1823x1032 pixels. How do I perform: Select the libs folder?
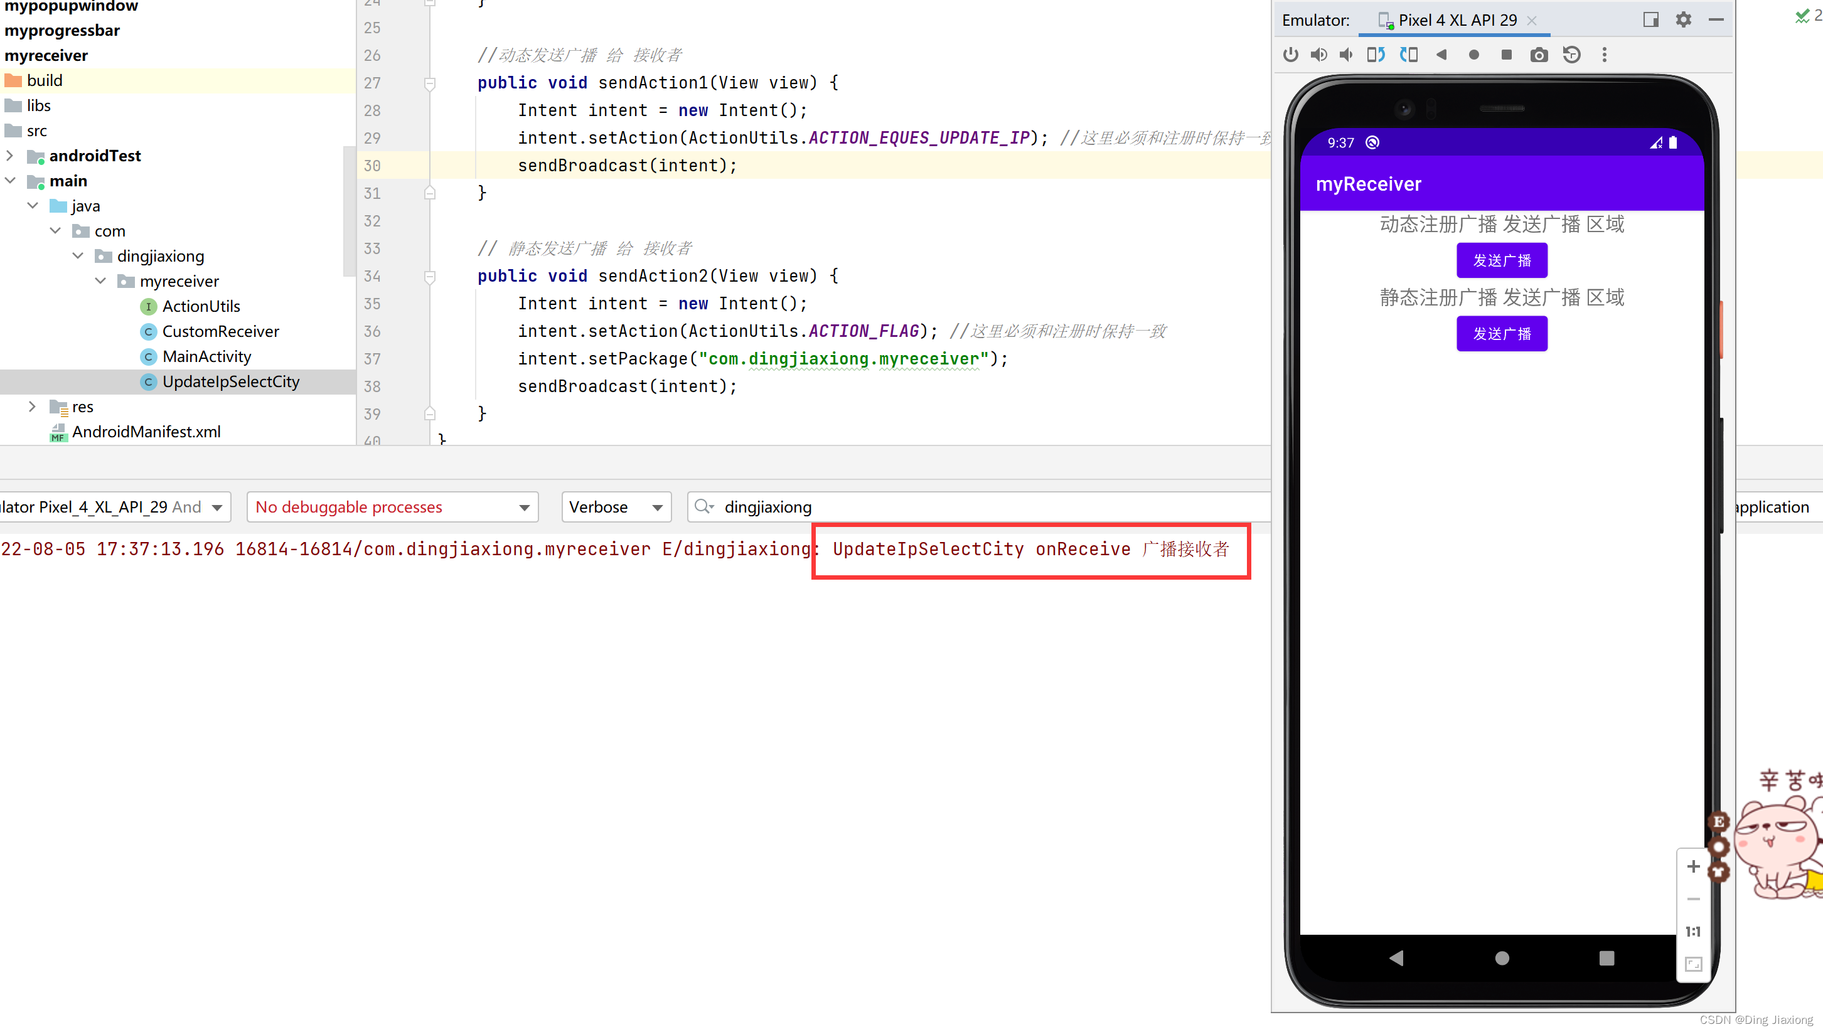28,105
